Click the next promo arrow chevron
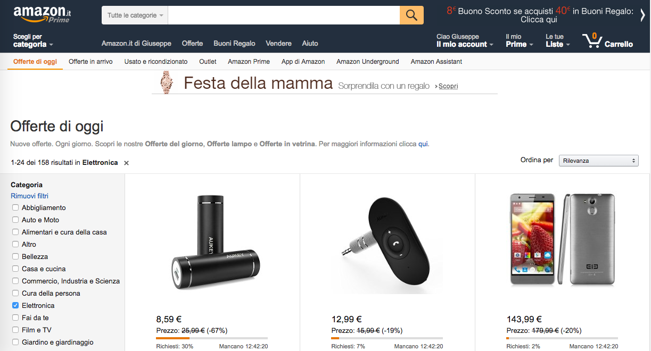The width and height of the screenshot is (651, 351). (x=642, y=15)
